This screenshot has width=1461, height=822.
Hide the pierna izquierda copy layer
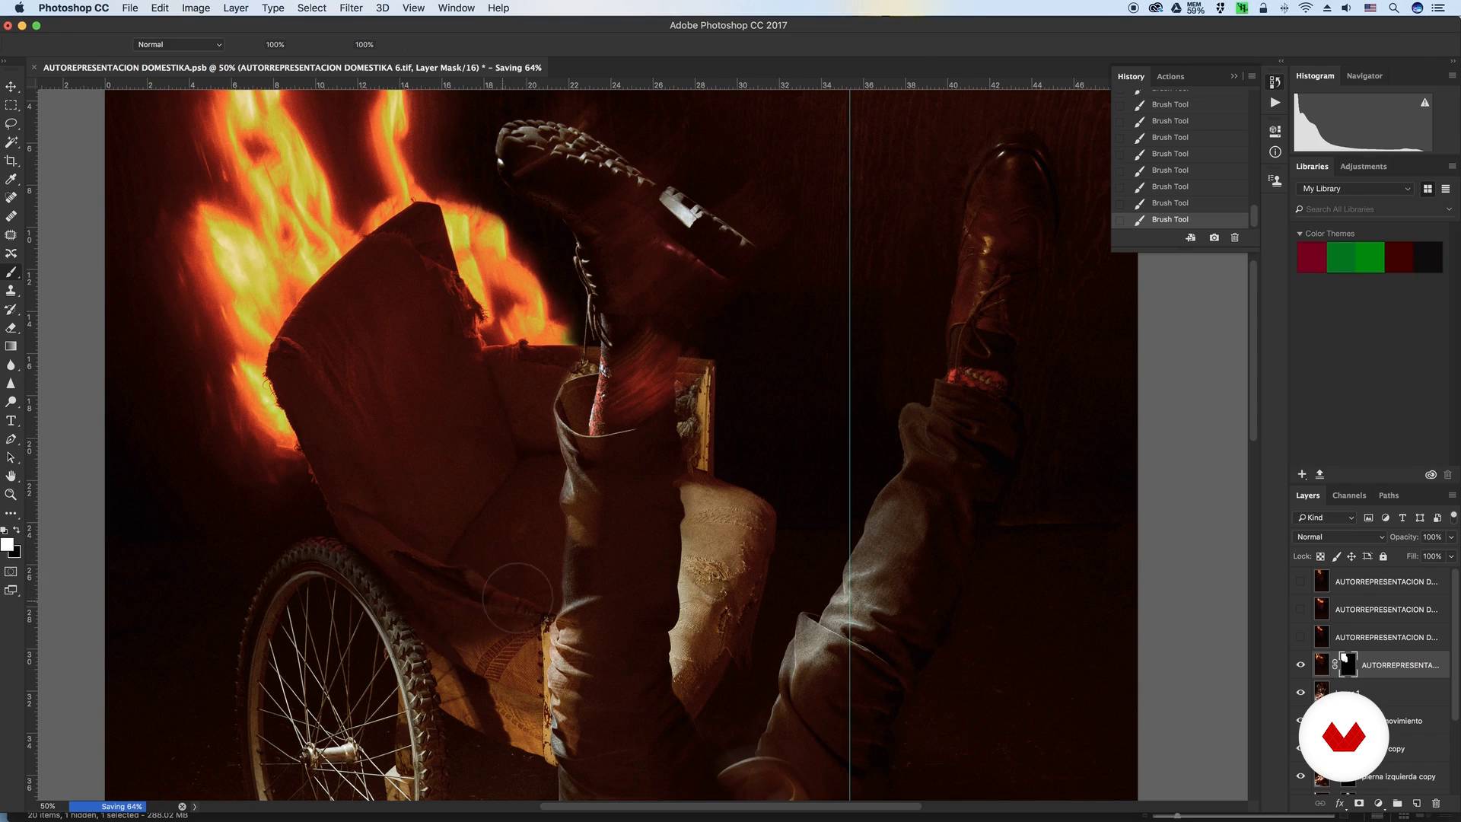point(1300,776)
